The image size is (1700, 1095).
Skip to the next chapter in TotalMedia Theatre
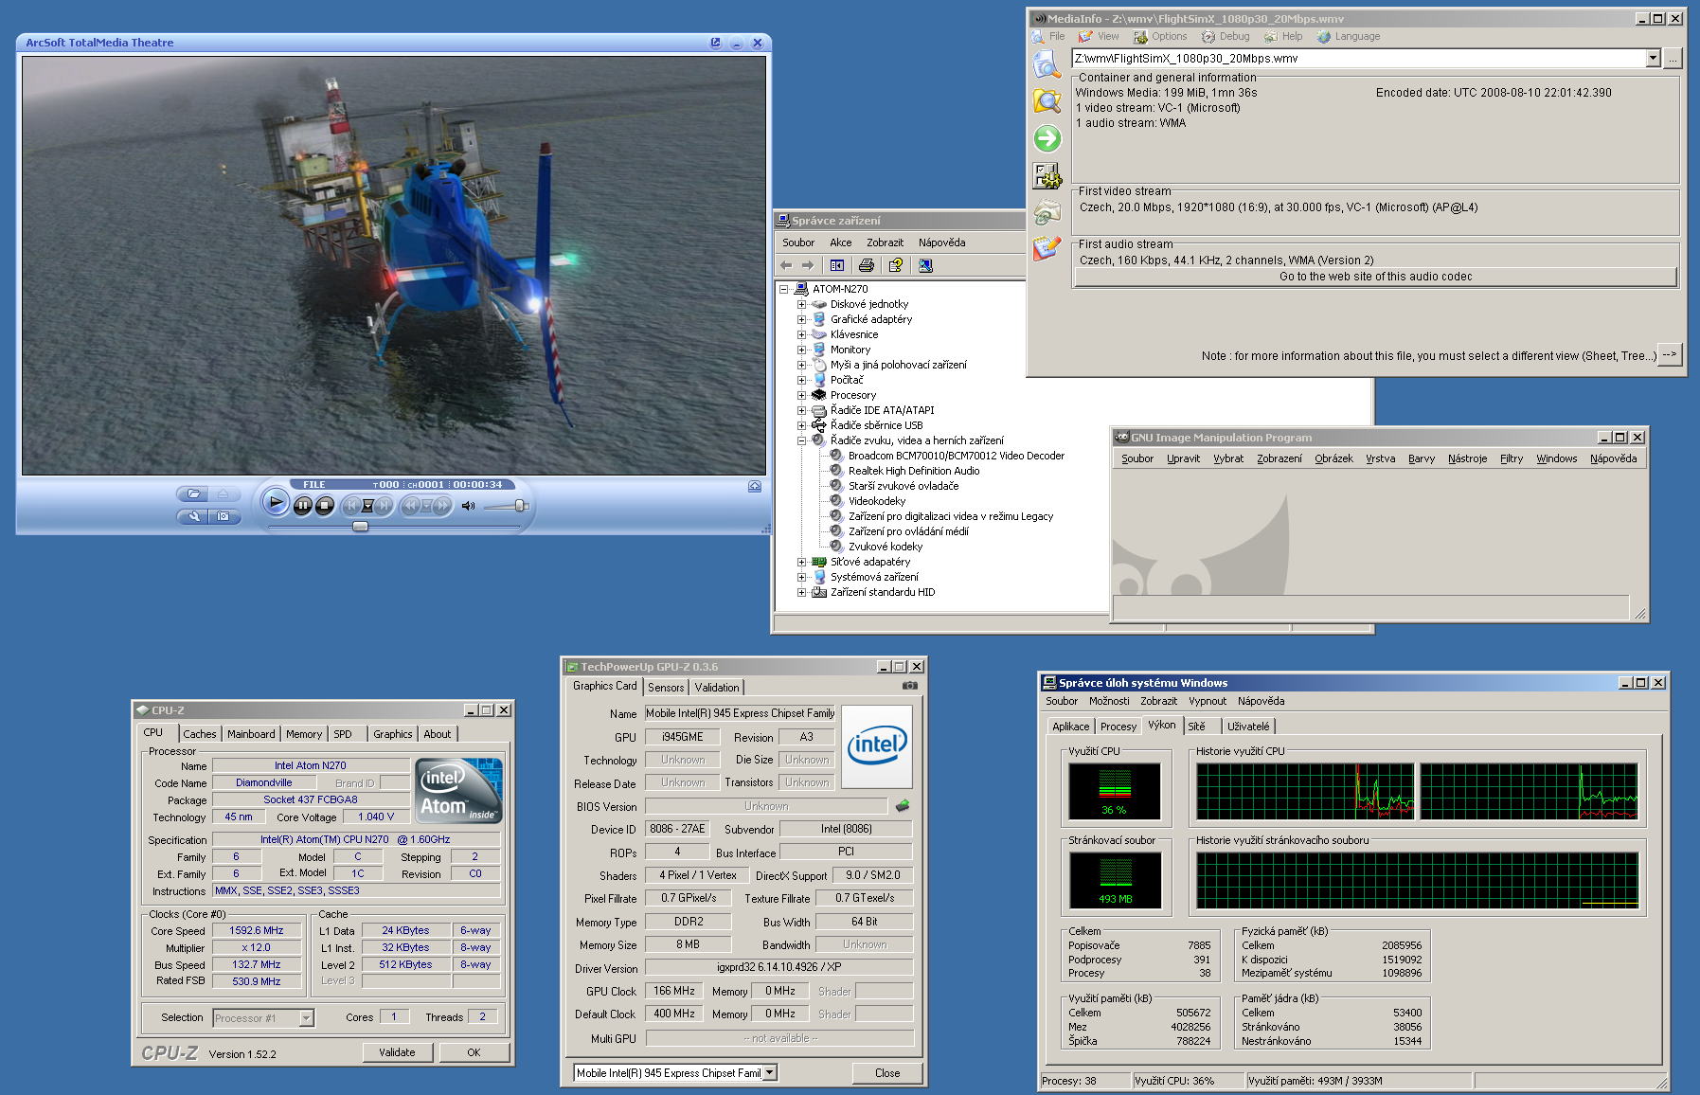[x=384, y=506]
